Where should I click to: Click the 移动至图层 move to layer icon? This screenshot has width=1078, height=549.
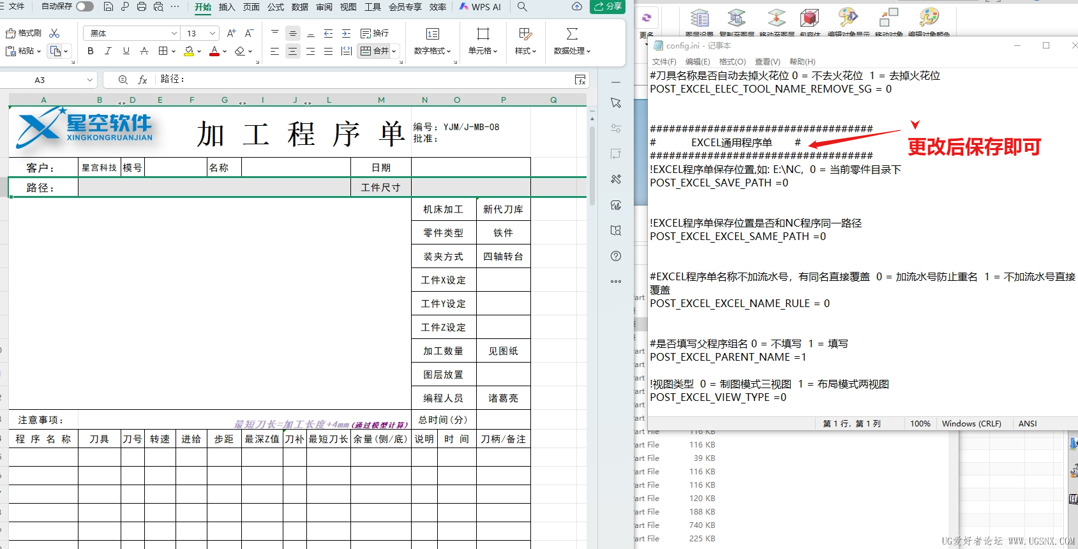776,19
